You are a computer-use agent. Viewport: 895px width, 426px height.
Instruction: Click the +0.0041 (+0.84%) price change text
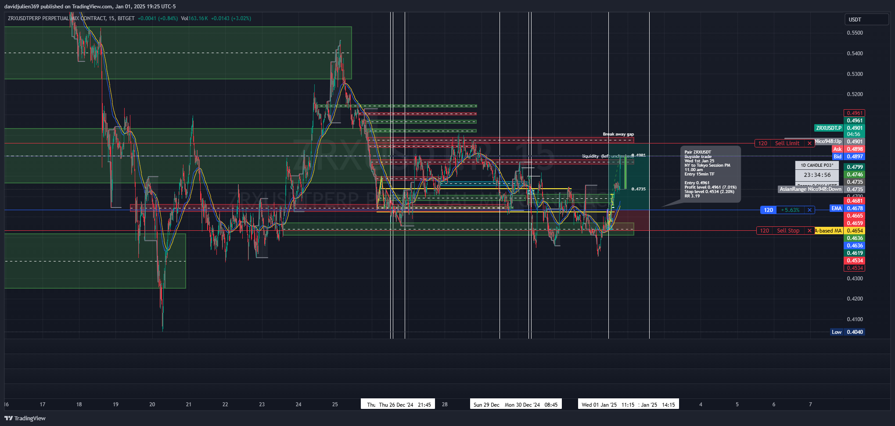(158, 18)
